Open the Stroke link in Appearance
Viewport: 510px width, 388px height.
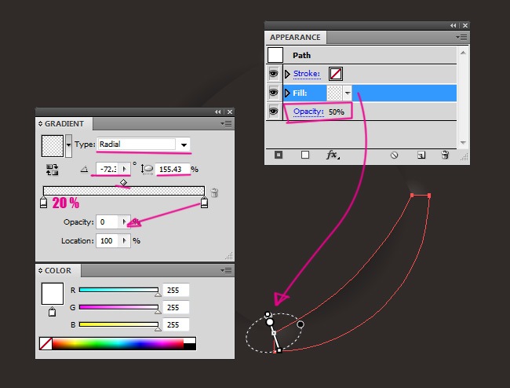point(307,74)
